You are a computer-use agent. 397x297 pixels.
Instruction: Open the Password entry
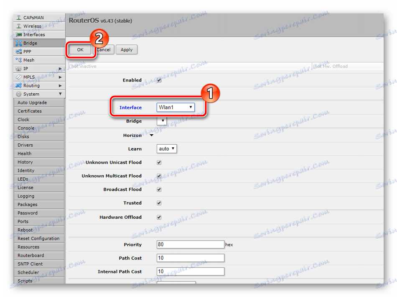(39, 213)
